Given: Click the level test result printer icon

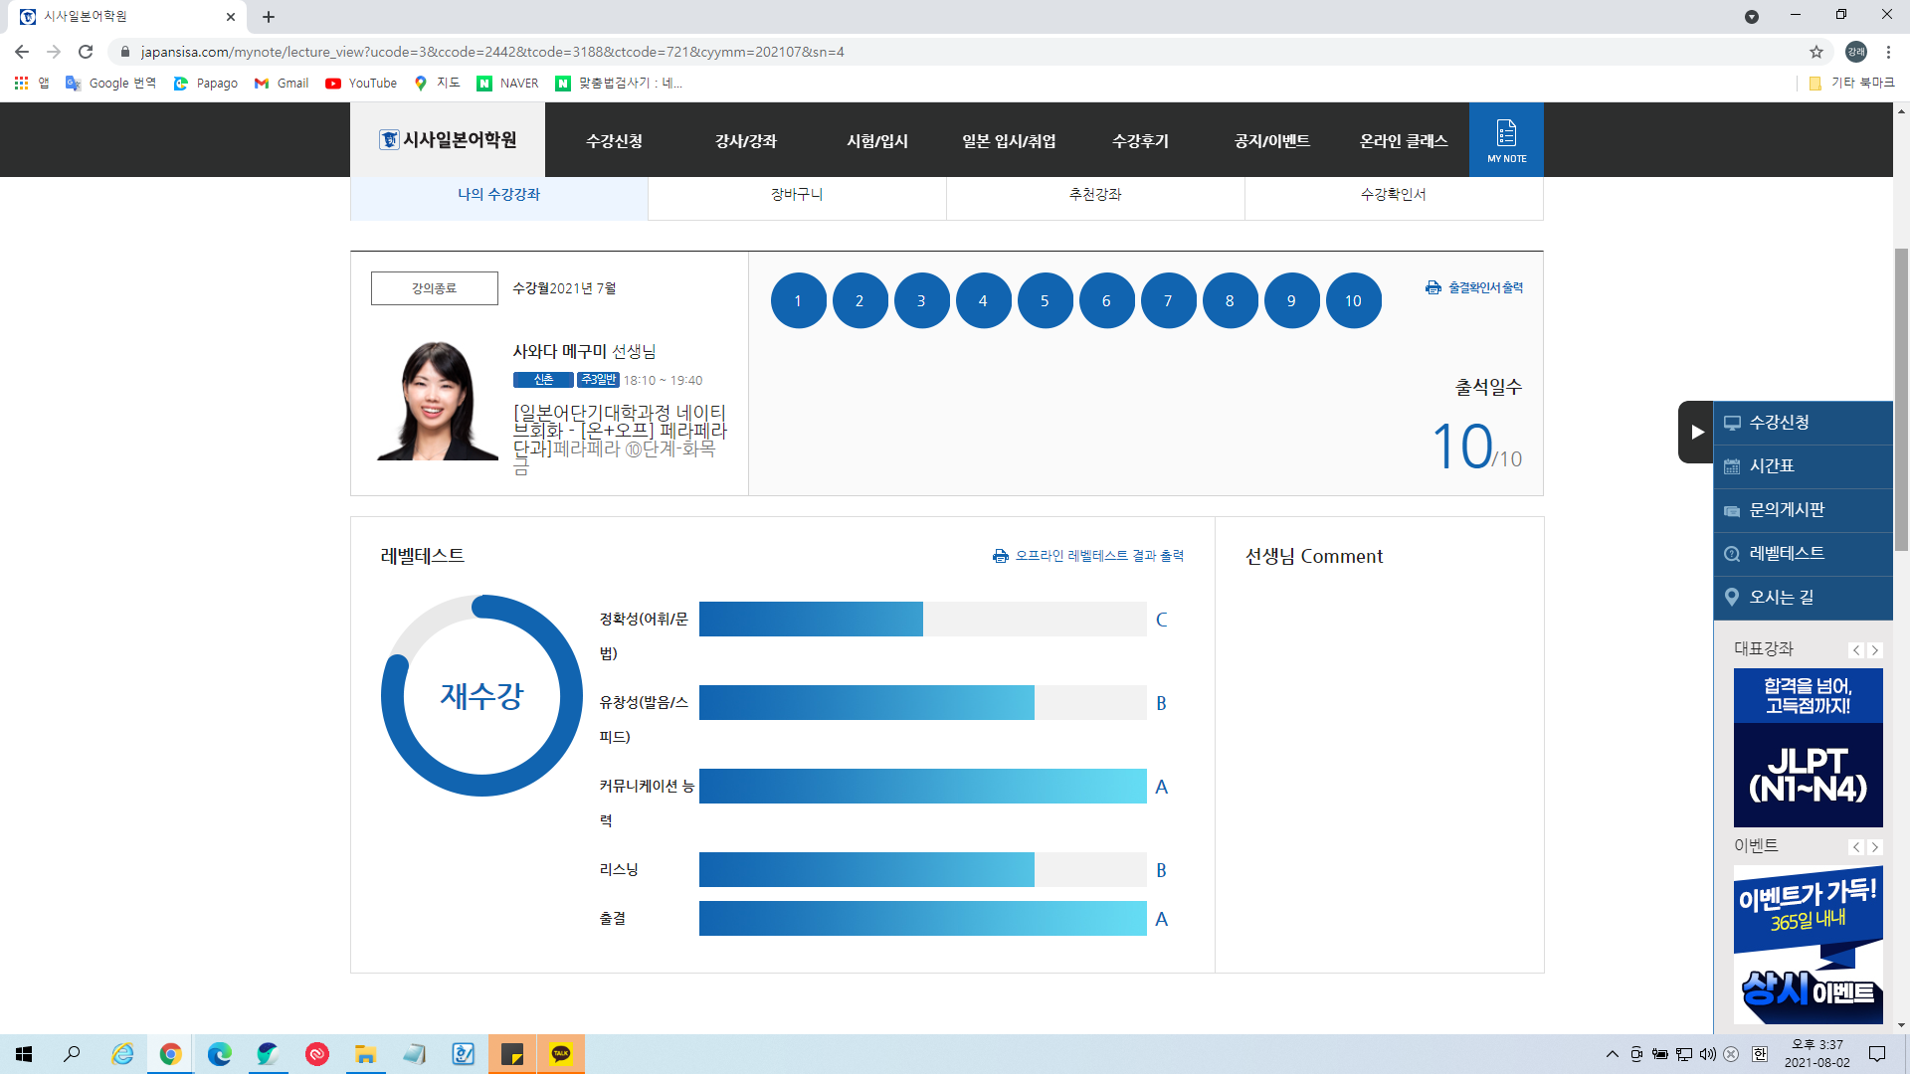Looking at the screenshot, I should point(1000,556).
